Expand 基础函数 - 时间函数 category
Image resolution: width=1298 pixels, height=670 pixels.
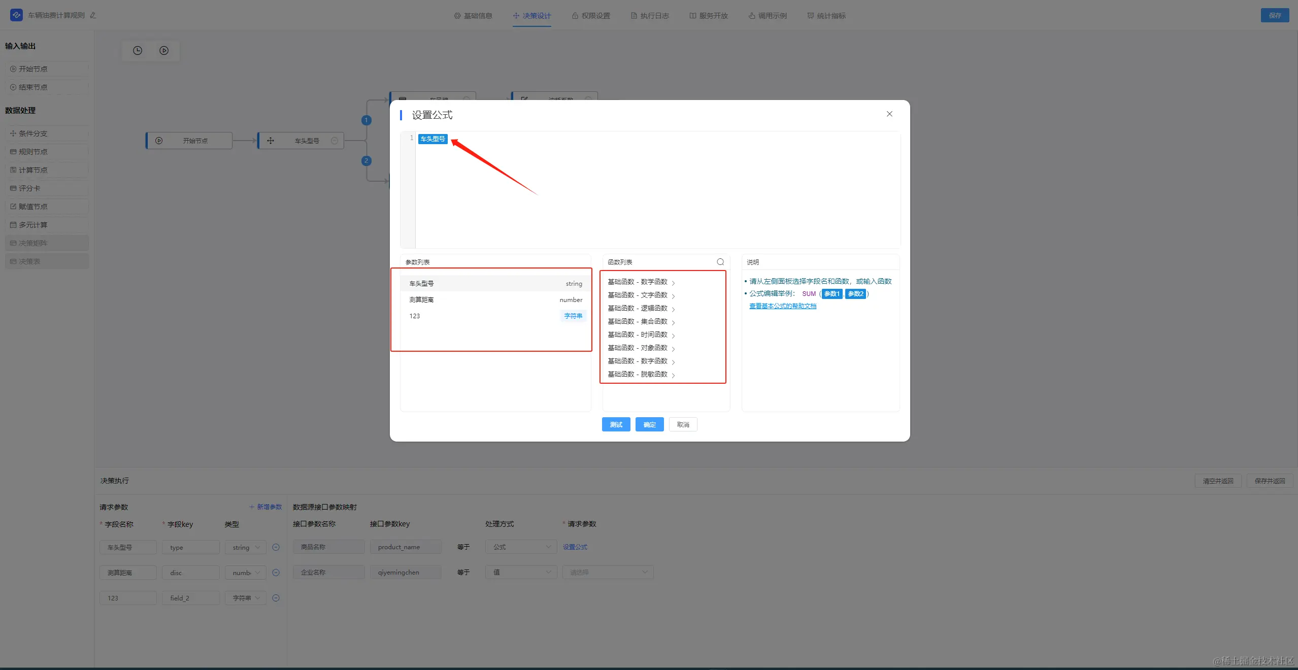pos(641,334)
